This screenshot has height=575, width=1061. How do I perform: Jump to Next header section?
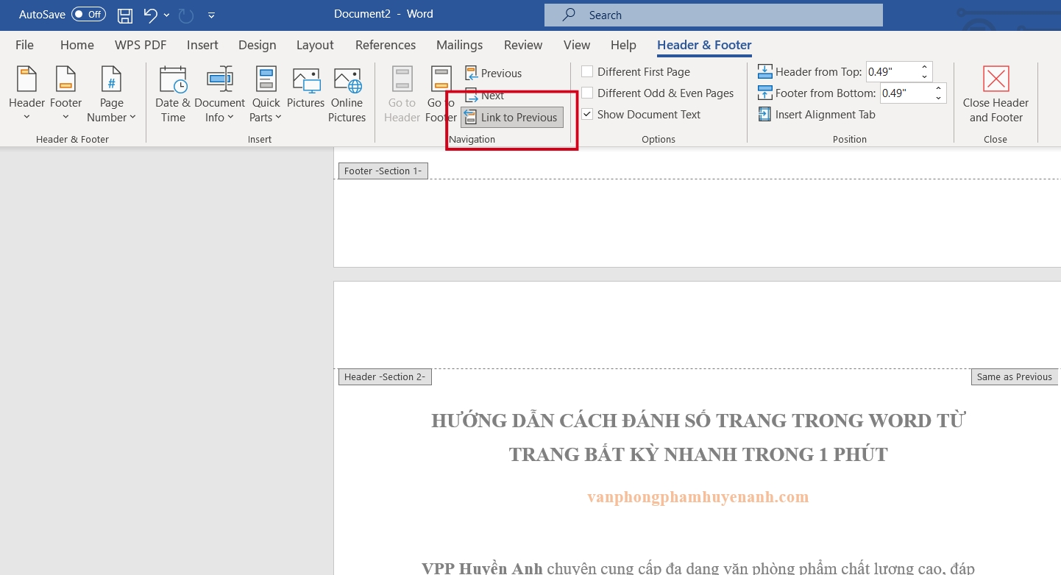484,96
